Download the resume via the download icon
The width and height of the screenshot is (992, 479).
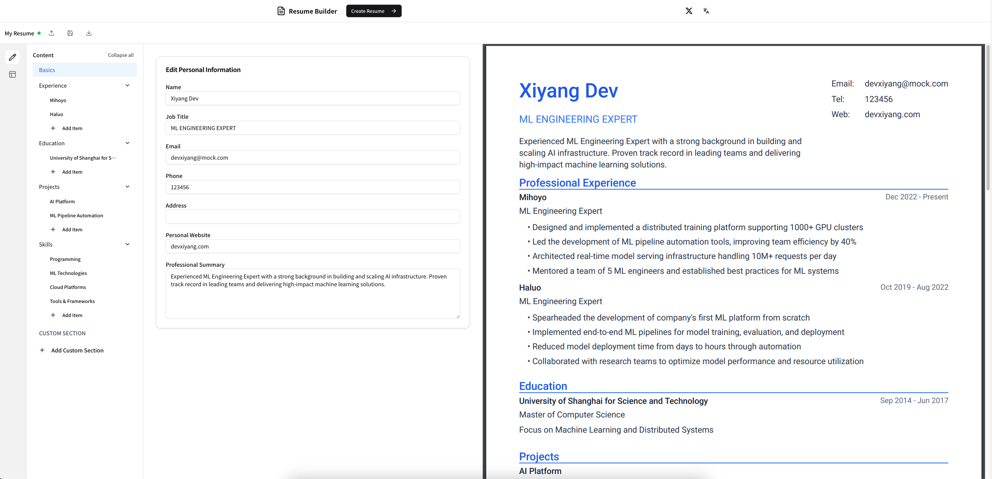coord(89,33)
